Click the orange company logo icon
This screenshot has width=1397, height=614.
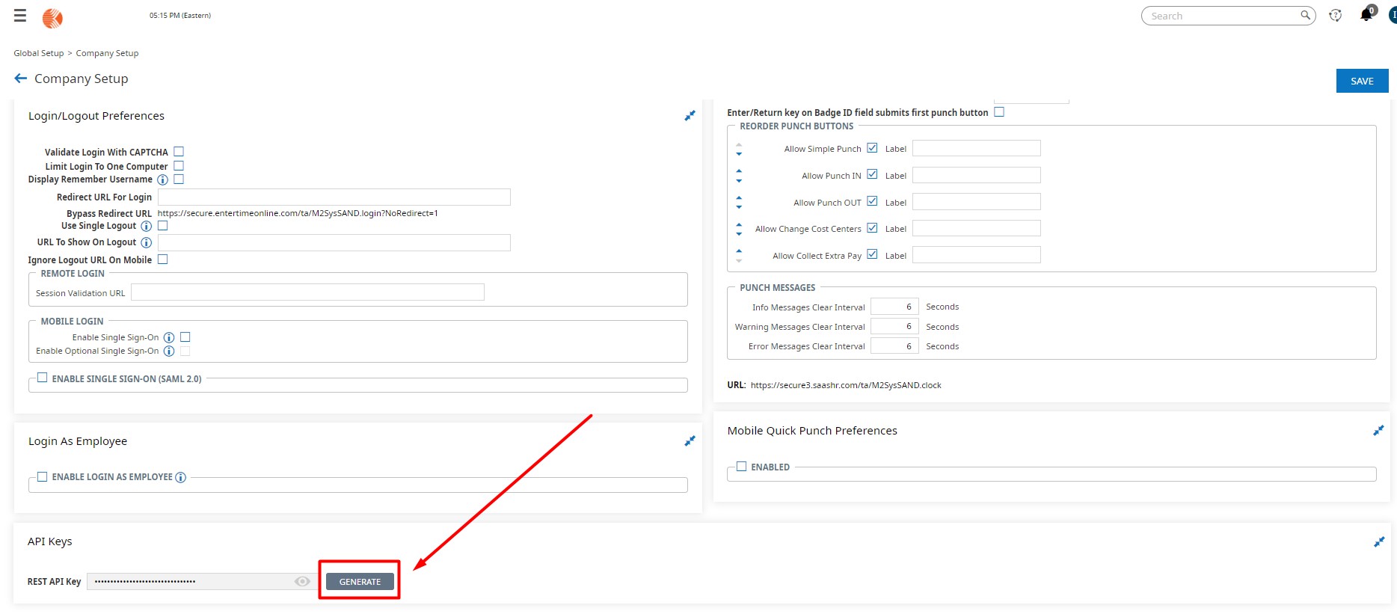(52, 18)
